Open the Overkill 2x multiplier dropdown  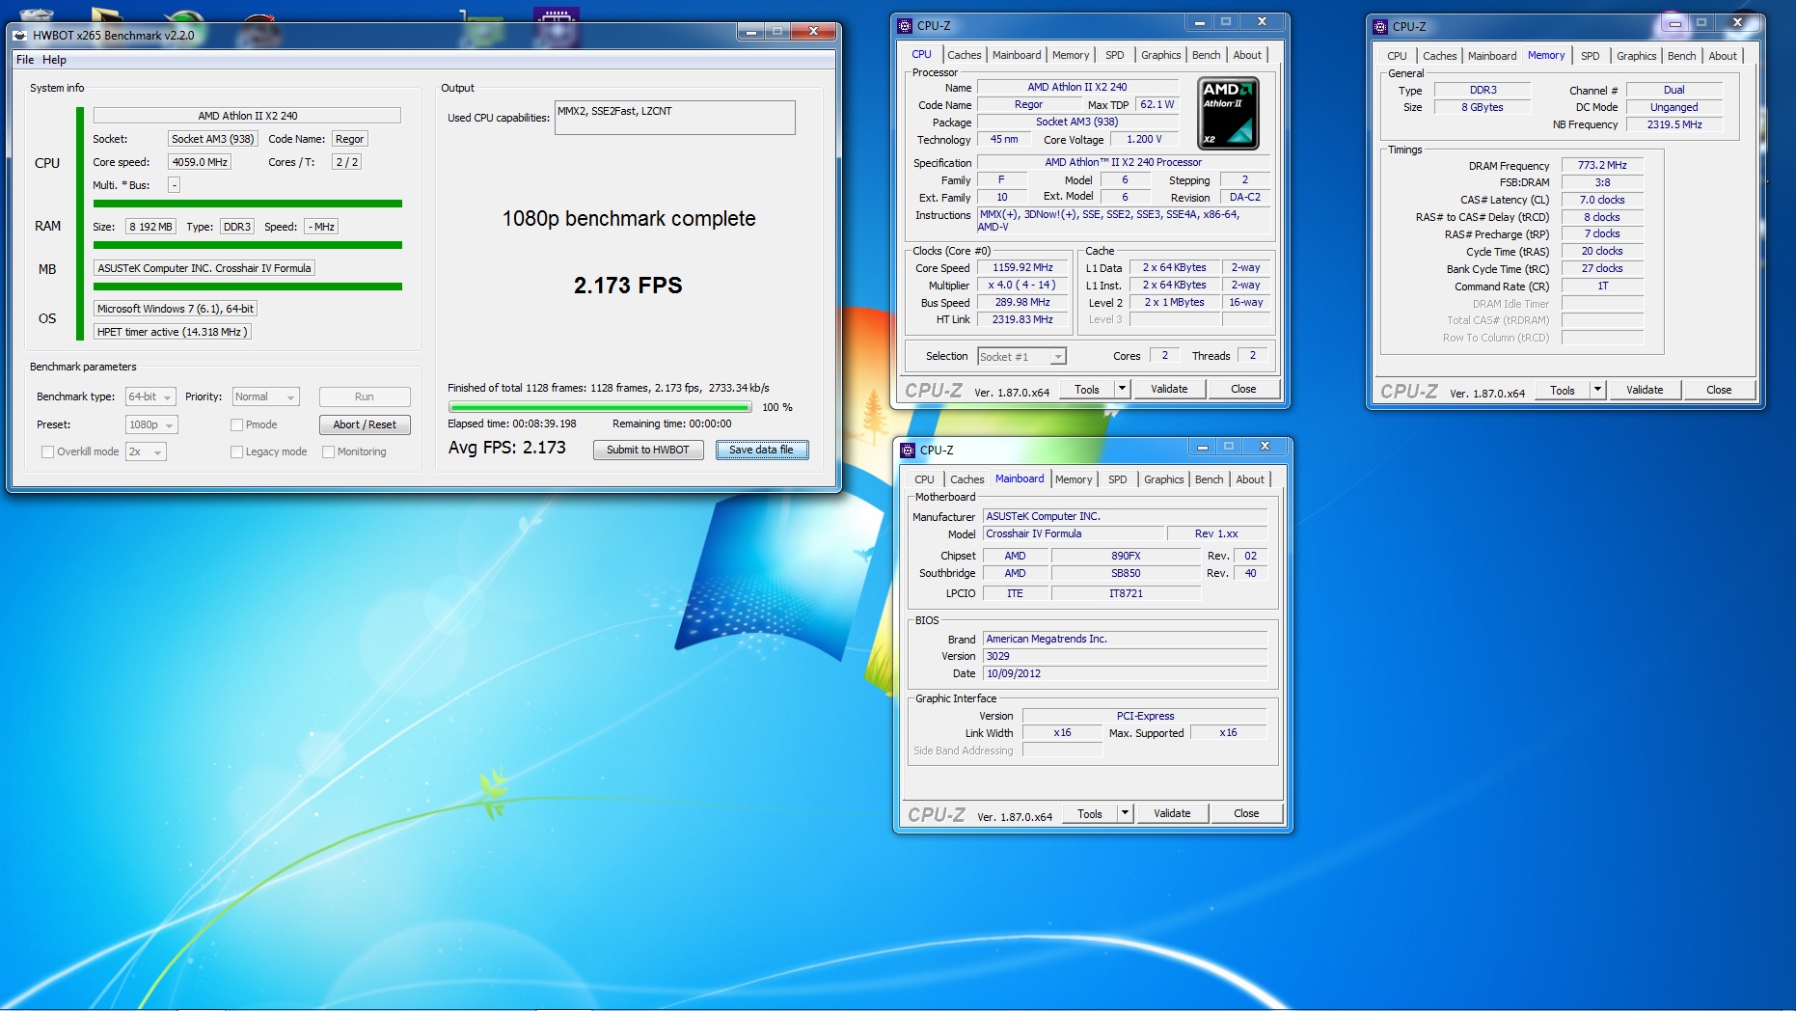coord(146,452)
